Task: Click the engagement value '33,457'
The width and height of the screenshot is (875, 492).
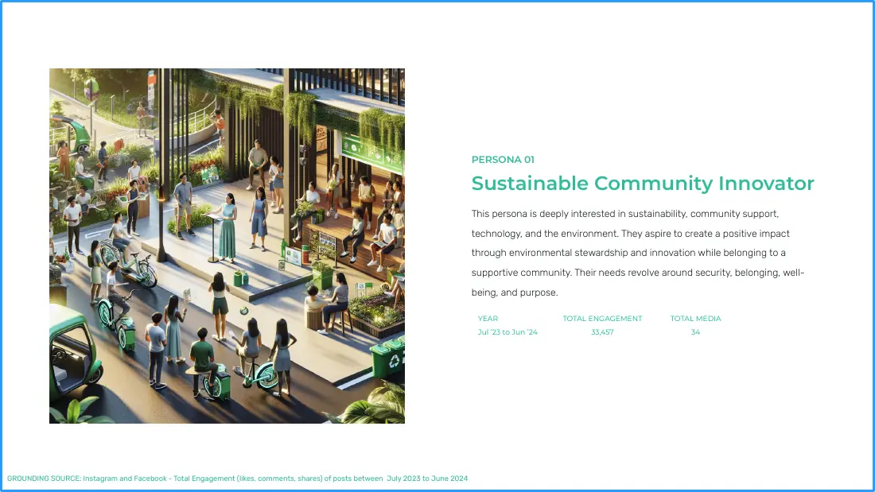Action: coord(602,332)
